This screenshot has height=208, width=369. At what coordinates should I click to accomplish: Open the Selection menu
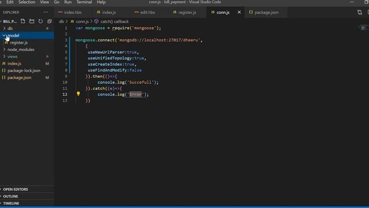[x=27, y=2]
